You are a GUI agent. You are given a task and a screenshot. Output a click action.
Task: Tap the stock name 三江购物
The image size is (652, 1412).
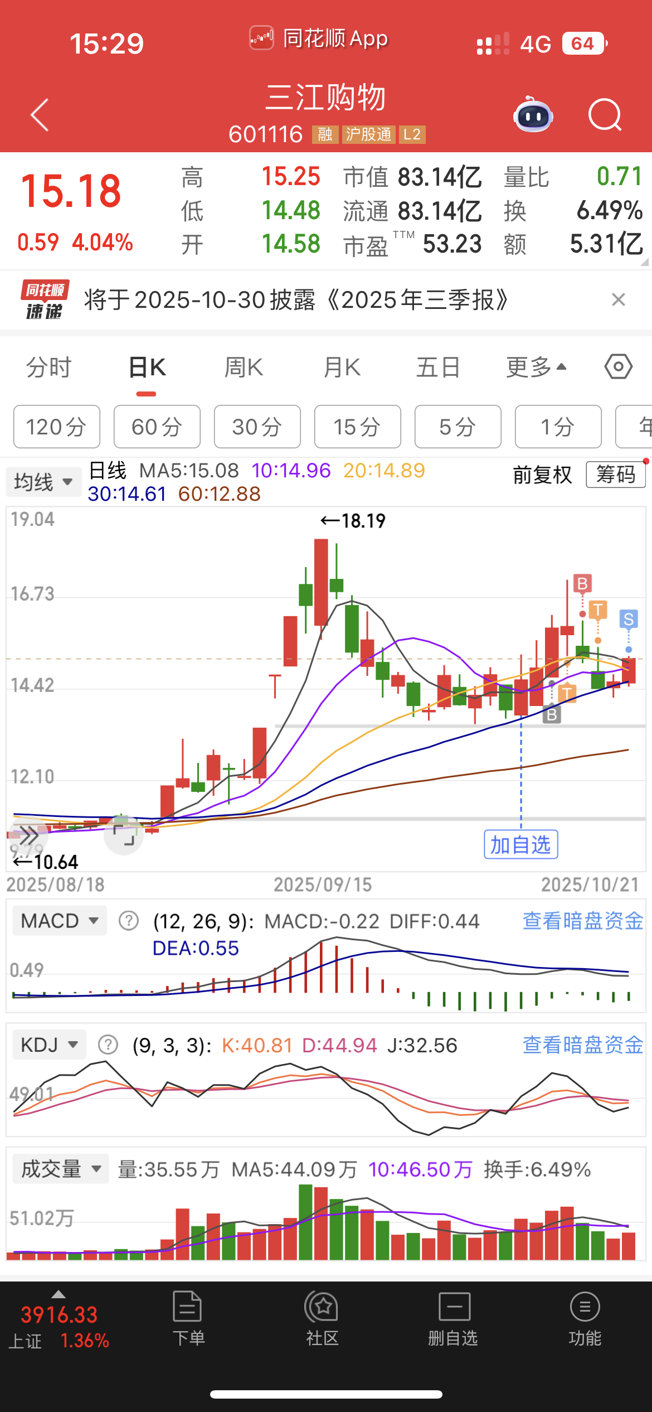tap(326, 98)
